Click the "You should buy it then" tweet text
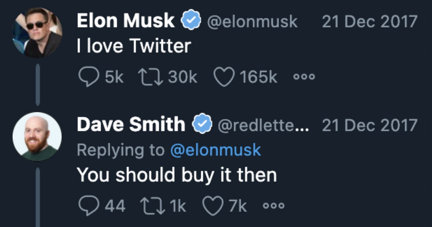 pyautogui.click(x=177, y=175)
